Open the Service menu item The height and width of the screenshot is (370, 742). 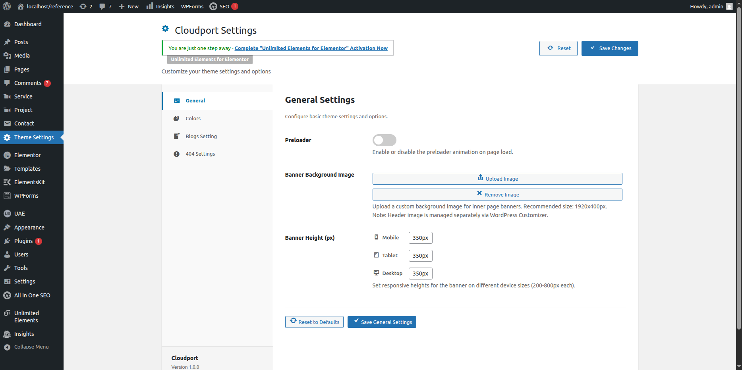pyautogui.click(x=32, y=96)
